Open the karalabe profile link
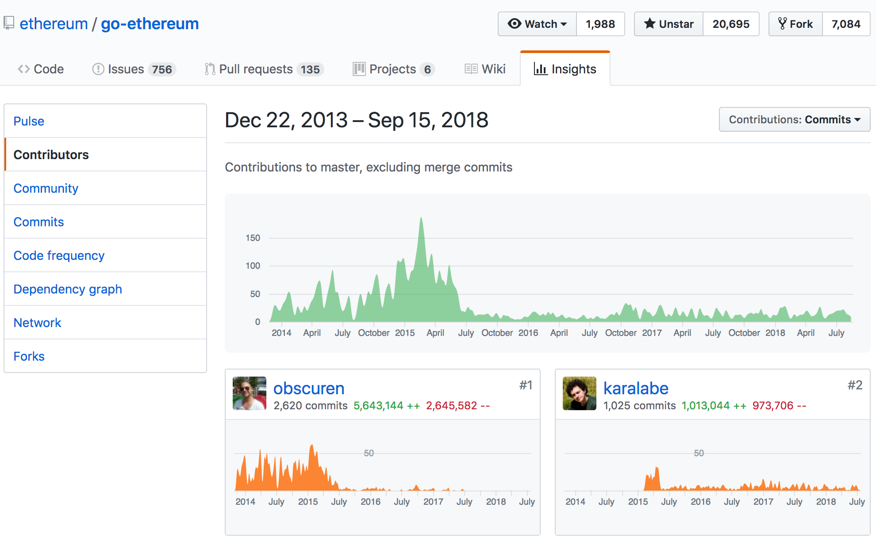The height and width of the screenshot is (541, 876). 636,388
